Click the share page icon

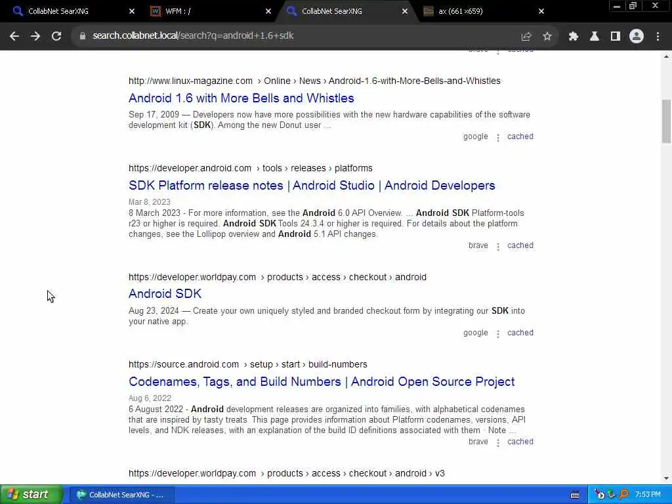click(x=526, y=37)
